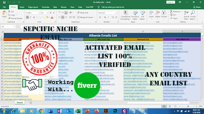Open the red font color swatch

52,17
